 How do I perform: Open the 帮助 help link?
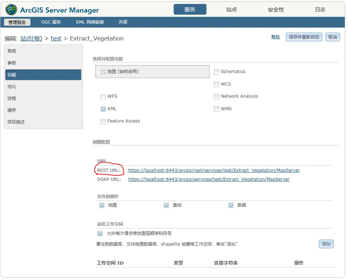pos(276,37)
